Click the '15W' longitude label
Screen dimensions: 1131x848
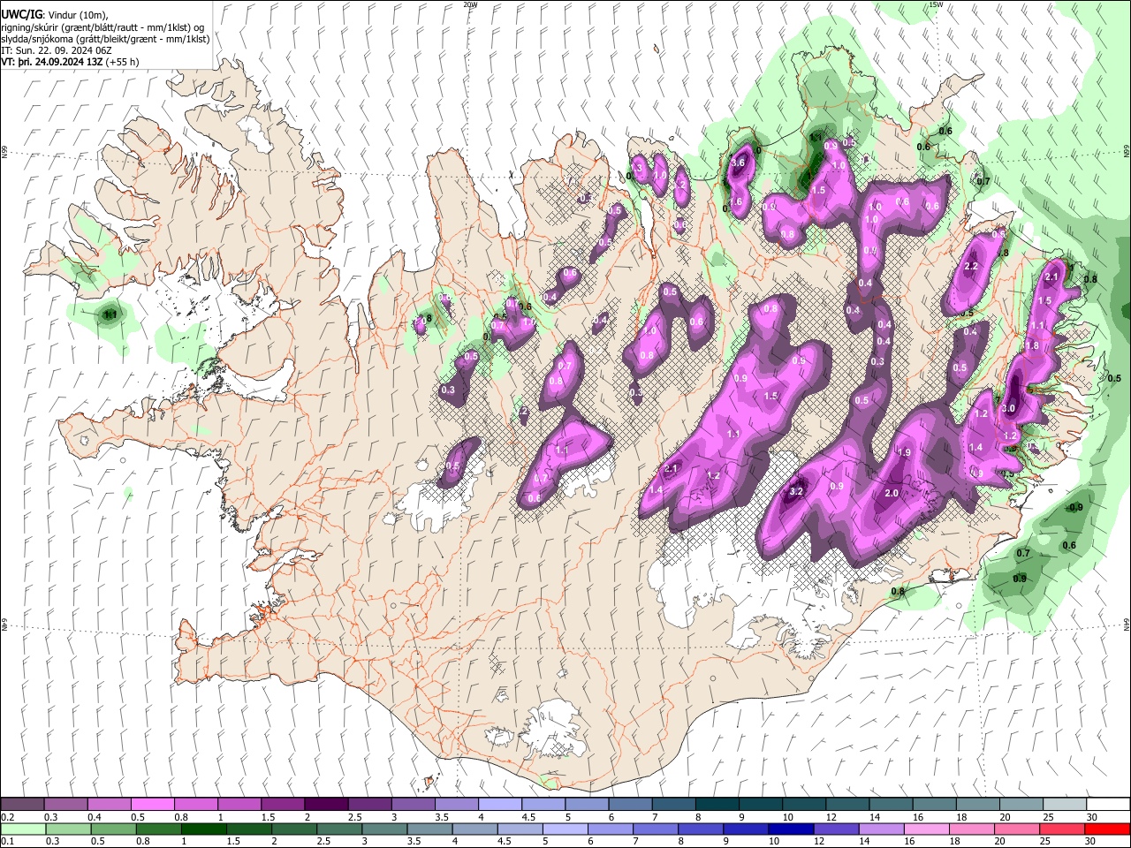point(936,4)
